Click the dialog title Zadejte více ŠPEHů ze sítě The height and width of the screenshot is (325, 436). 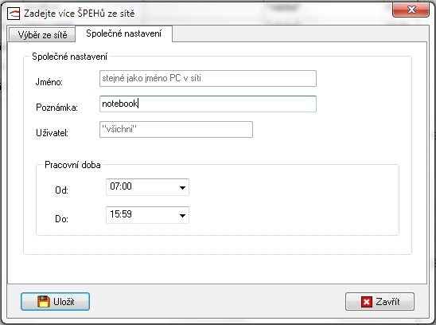tap(79, 14)
